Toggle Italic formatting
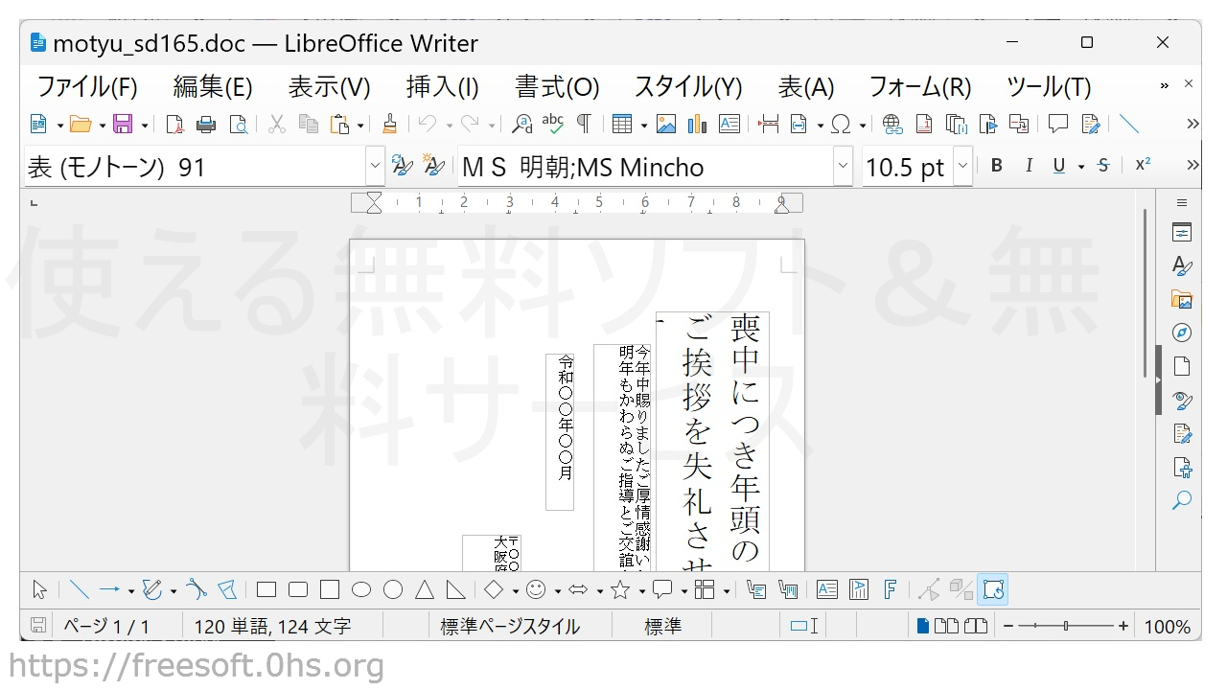1227x690 pixels. click(1029, 166)
